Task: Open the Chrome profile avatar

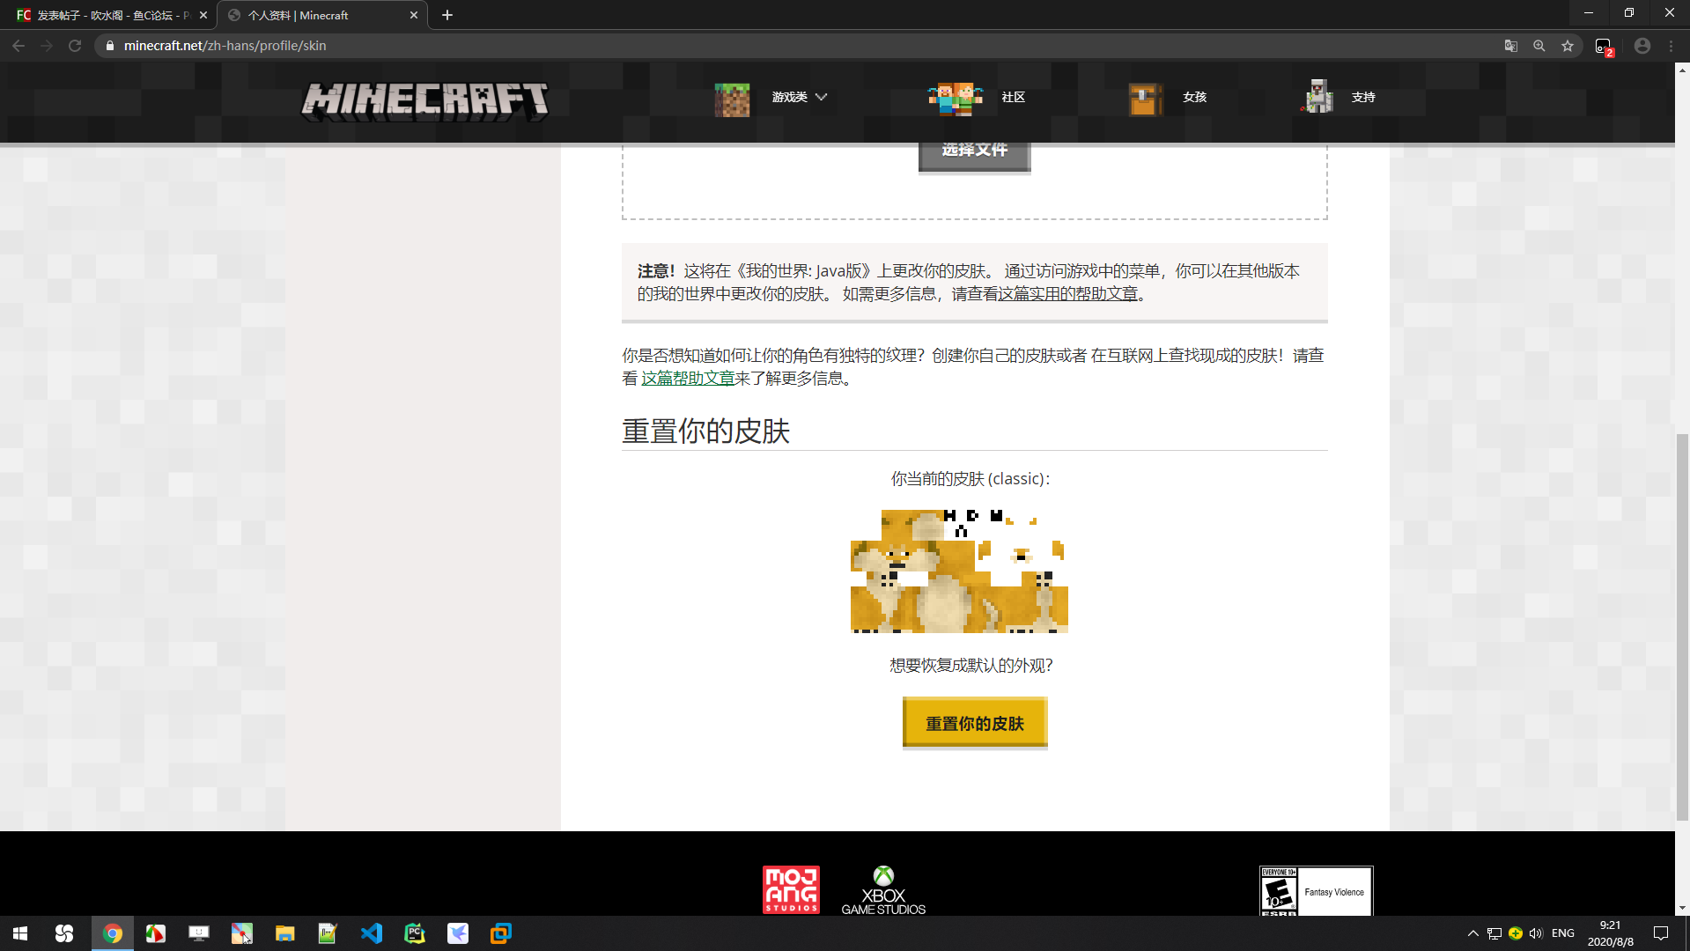Action: (1642, 46)
